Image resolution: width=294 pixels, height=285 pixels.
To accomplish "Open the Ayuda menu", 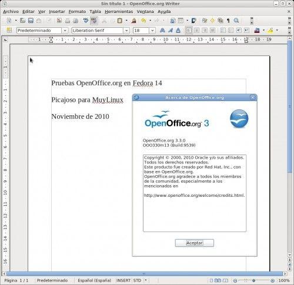I will 164,12.
